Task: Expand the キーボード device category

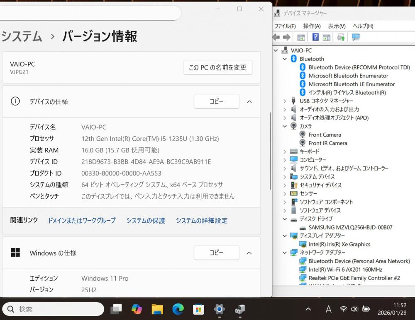Action: pyautogui.click(x=285, y=152)
